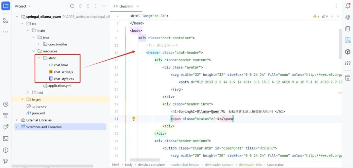353x168 pixels.
Task: Open editor tab options menu
Action: [336, 6]
